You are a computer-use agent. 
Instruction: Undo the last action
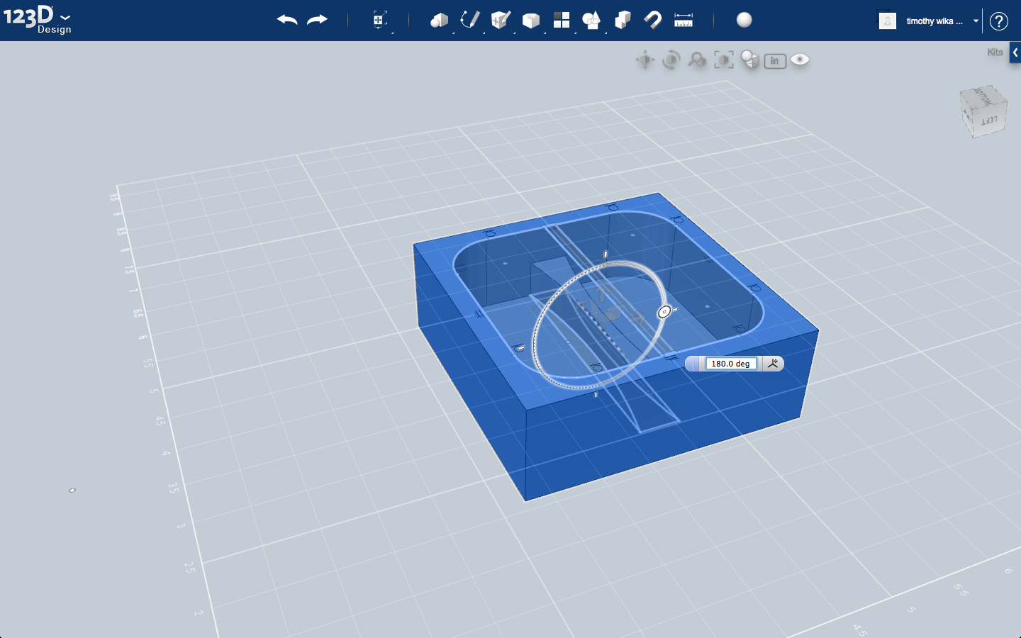pyautogui.click(x=287, y=20)
